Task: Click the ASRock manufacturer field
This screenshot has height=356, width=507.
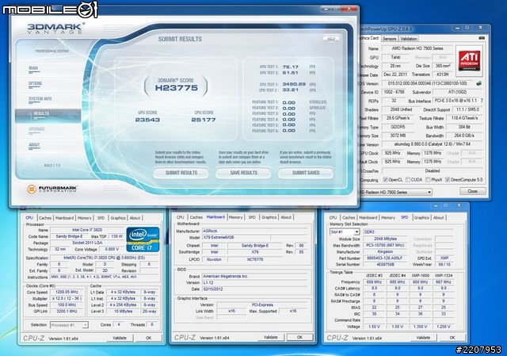Action: tap(254, 231)
